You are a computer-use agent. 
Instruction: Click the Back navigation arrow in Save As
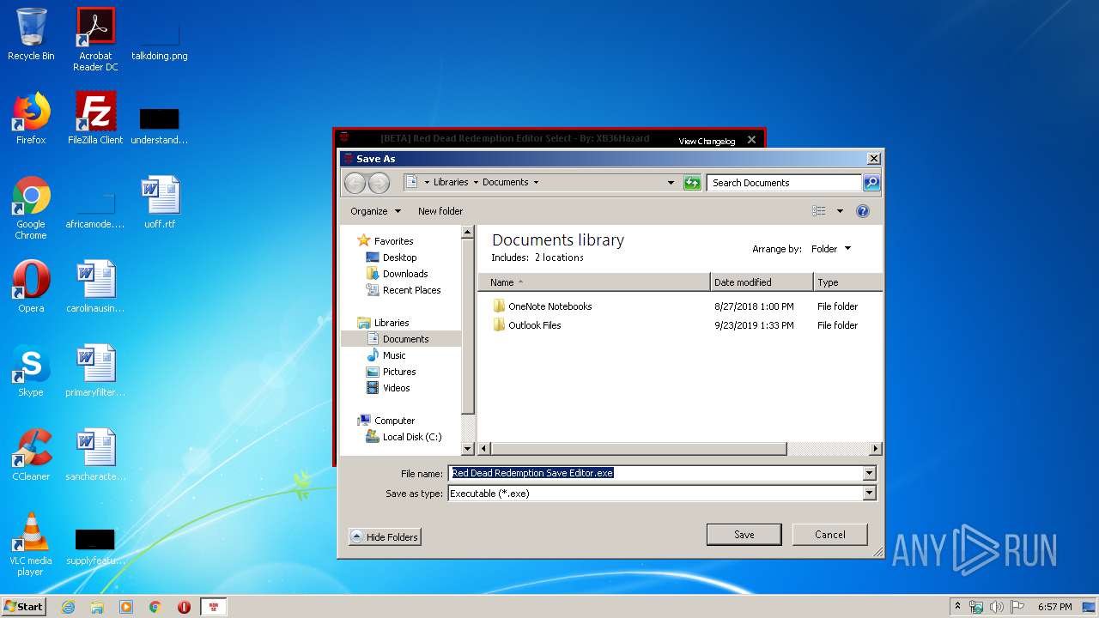click(x=355, y=182)
